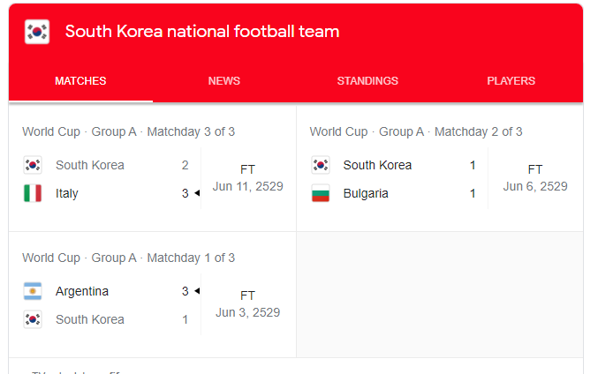Open the News tab

tap(224, 81)
